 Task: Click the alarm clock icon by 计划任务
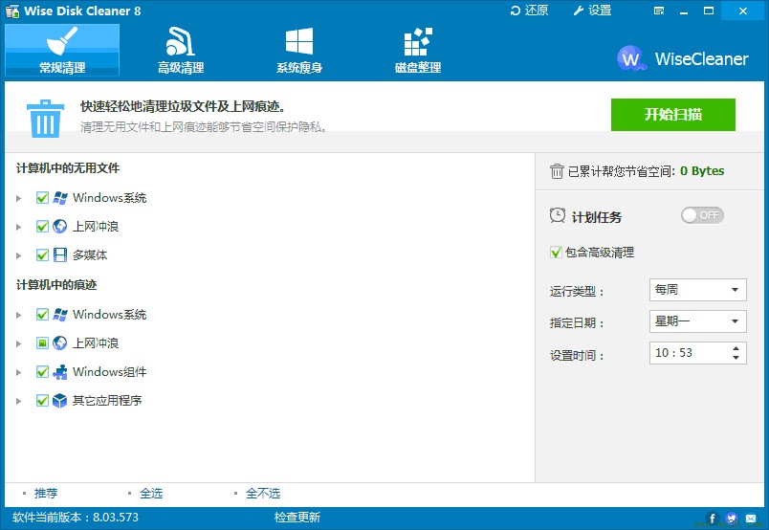(x=557, y=215)
